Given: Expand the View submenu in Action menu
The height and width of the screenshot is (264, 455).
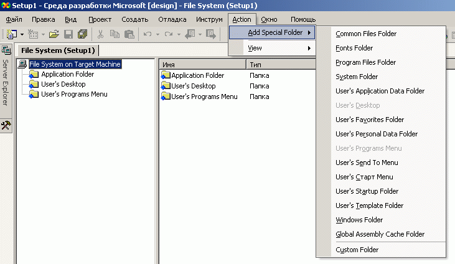Looking at the screenshot, I should coord(272,48).
